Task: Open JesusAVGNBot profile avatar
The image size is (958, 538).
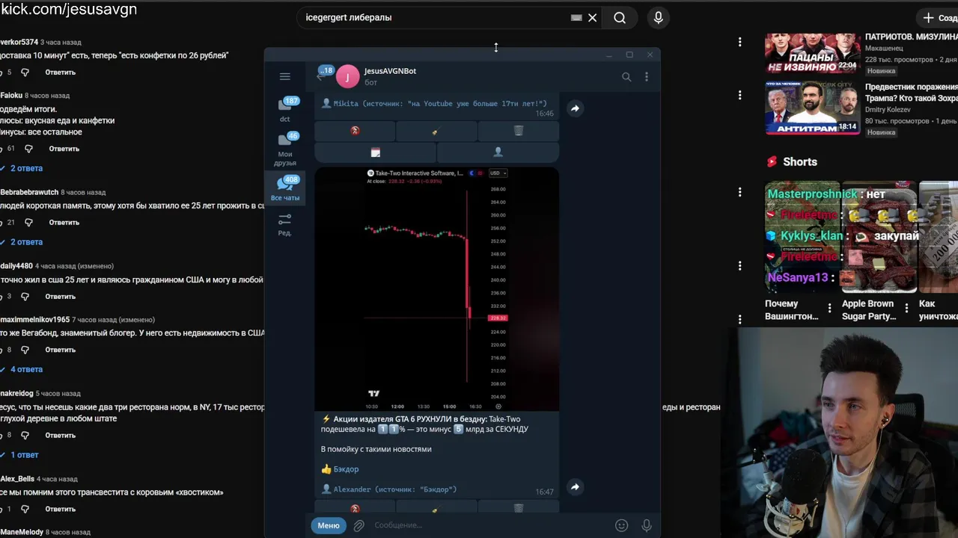Action: [x=347, y=76]
